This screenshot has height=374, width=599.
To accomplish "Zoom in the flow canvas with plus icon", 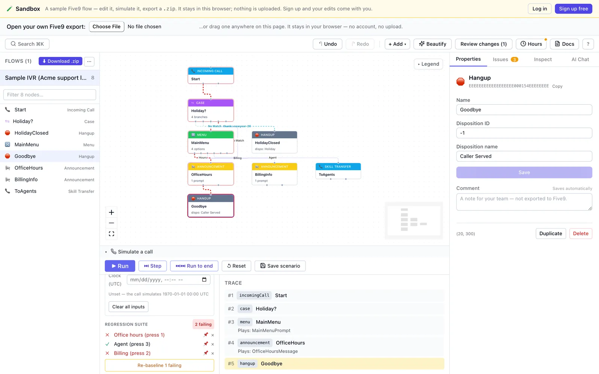I will [111, 212].
